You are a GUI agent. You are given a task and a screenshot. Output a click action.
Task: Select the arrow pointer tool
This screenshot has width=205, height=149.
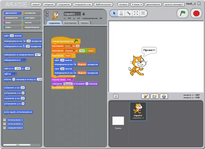tap(114, 13)
